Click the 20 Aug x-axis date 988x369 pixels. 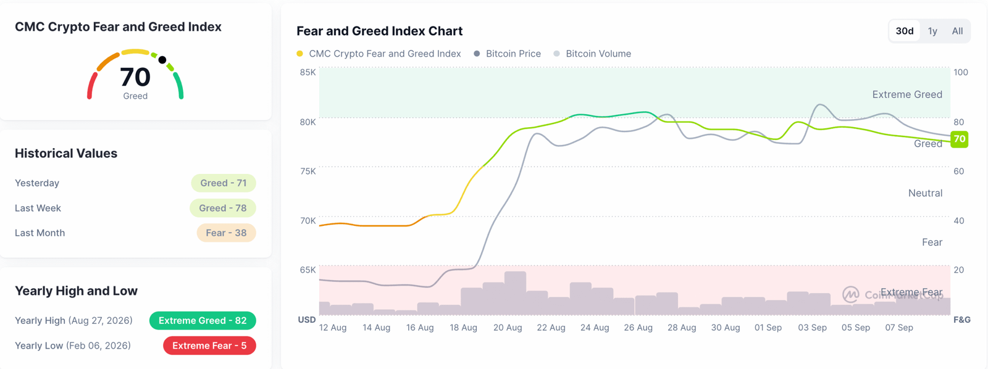coord(508,328)
